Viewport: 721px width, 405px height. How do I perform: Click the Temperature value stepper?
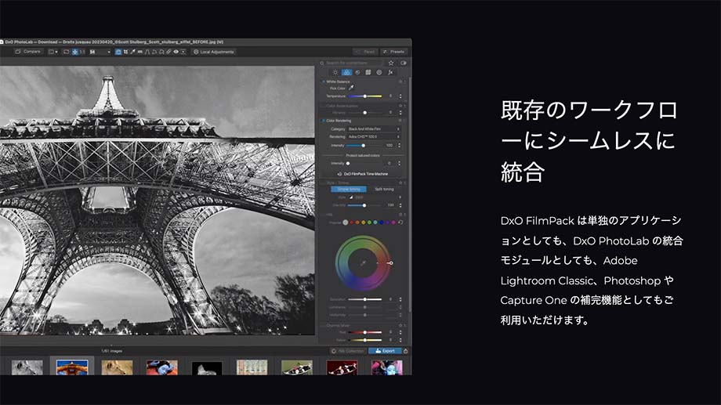400,96
